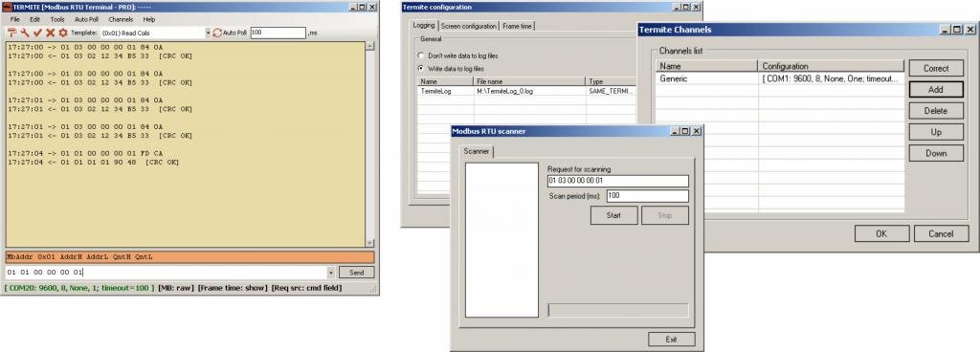Click the MbAddr 0x01 hint bar
Image resolution: width=980 pixels, height=352 pixels.
point(190,256)
